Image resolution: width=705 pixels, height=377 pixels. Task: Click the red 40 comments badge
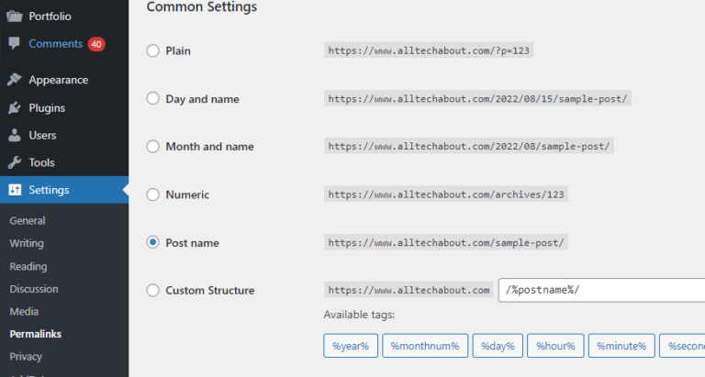click(96, 44)
